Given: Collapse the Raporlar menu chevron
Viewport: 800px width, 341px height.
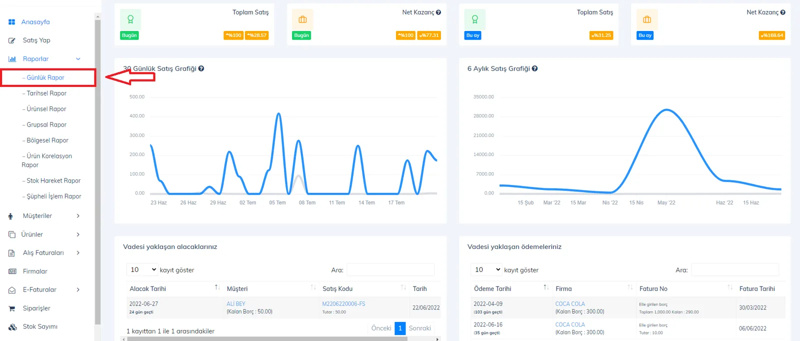Looking at the screenshot, I should tap(78, 59).
